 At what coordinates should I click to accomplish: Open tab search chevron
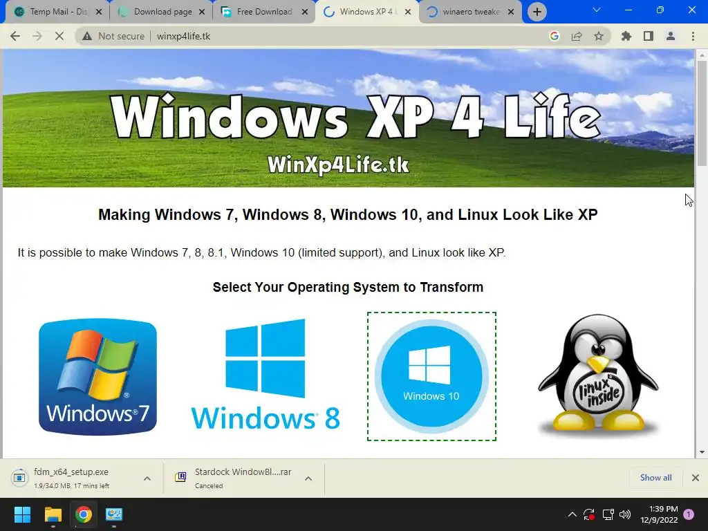[x=597, y=10]
